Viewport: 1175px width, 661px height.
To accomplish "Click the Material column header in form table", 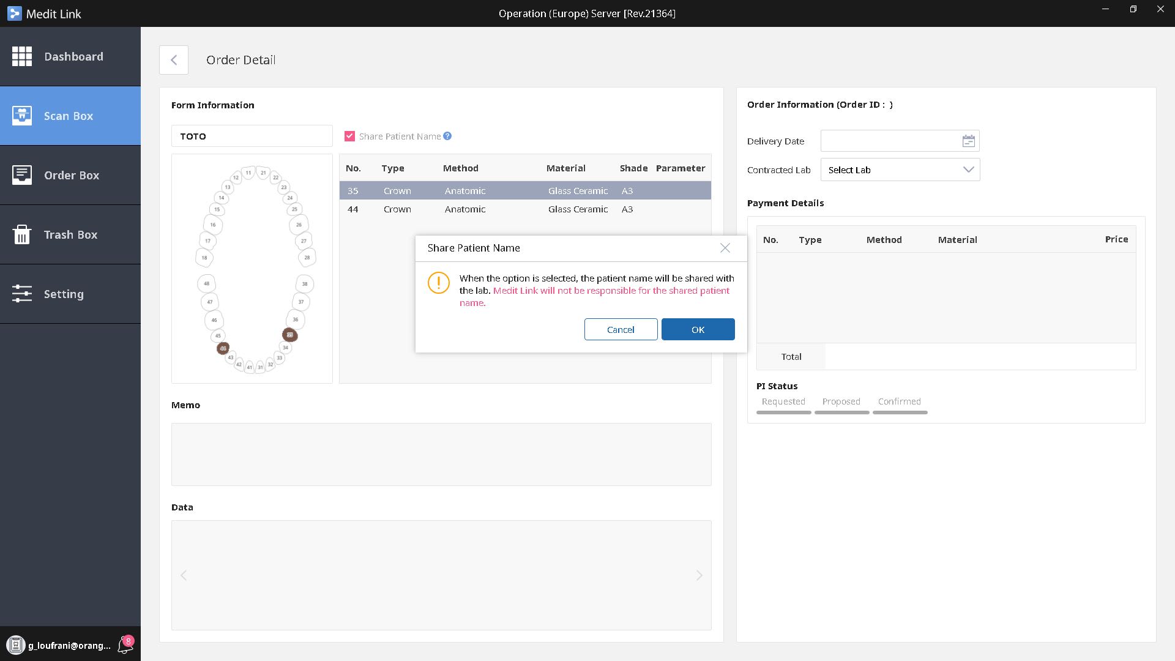I will click(x=565, y=168).
